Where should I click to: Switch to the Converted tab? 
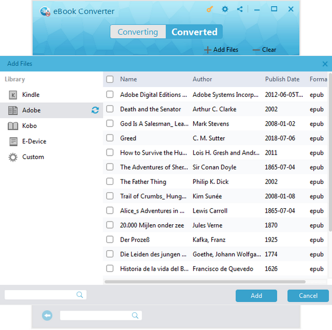click(194, 32)
